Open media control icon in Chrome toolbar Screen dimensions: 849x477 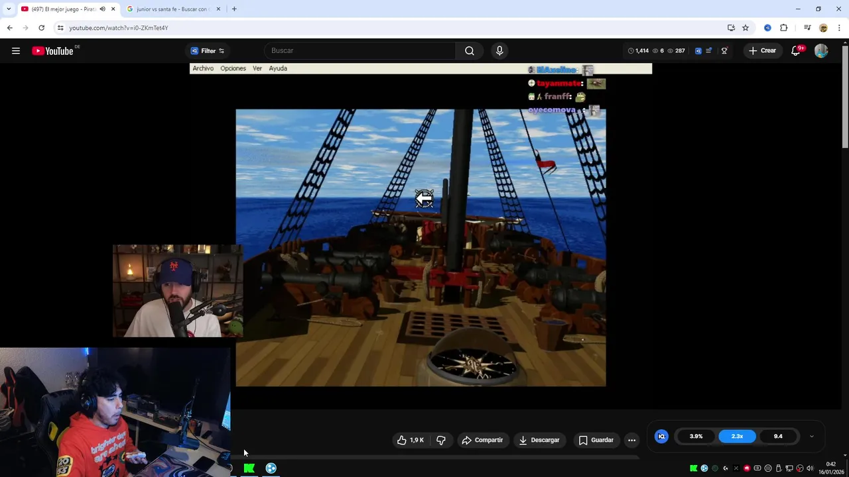(x=807, y=28)
